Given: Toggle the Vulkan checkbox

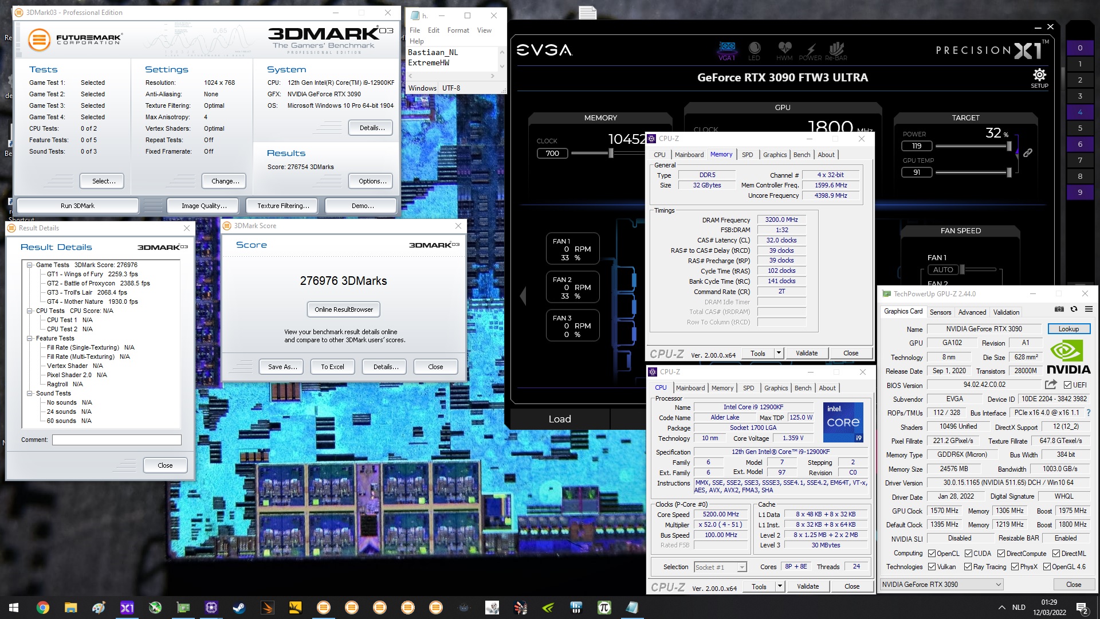Looking at the screenshot, I should coord(932,566).
